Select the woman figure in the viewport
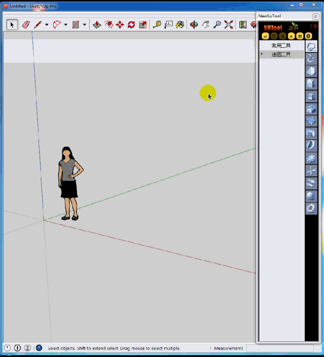The width and height of the screenshot is (324, 357). click(70, 184)
